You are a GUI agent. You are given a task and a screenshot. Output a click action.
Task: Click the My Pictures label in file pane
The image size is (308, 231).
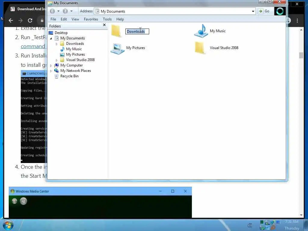[136, 48]
